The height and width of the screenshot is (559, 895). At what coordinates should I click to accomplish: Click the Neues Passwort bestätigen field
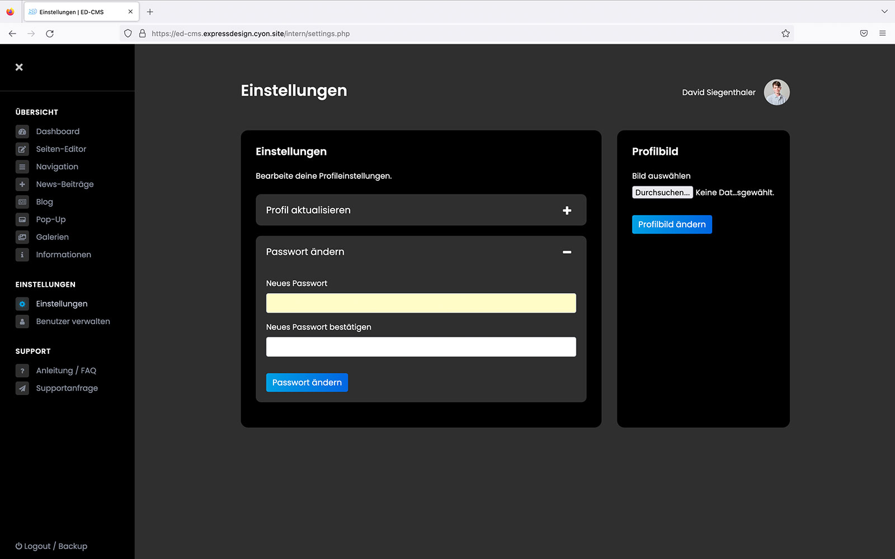[421, 347]
